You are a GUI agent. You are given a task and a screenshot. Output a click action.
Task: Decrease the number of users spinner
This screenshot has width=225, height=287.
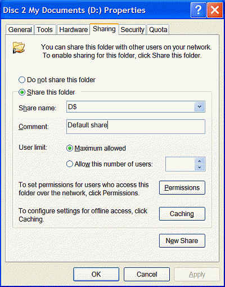pos(200,167)
